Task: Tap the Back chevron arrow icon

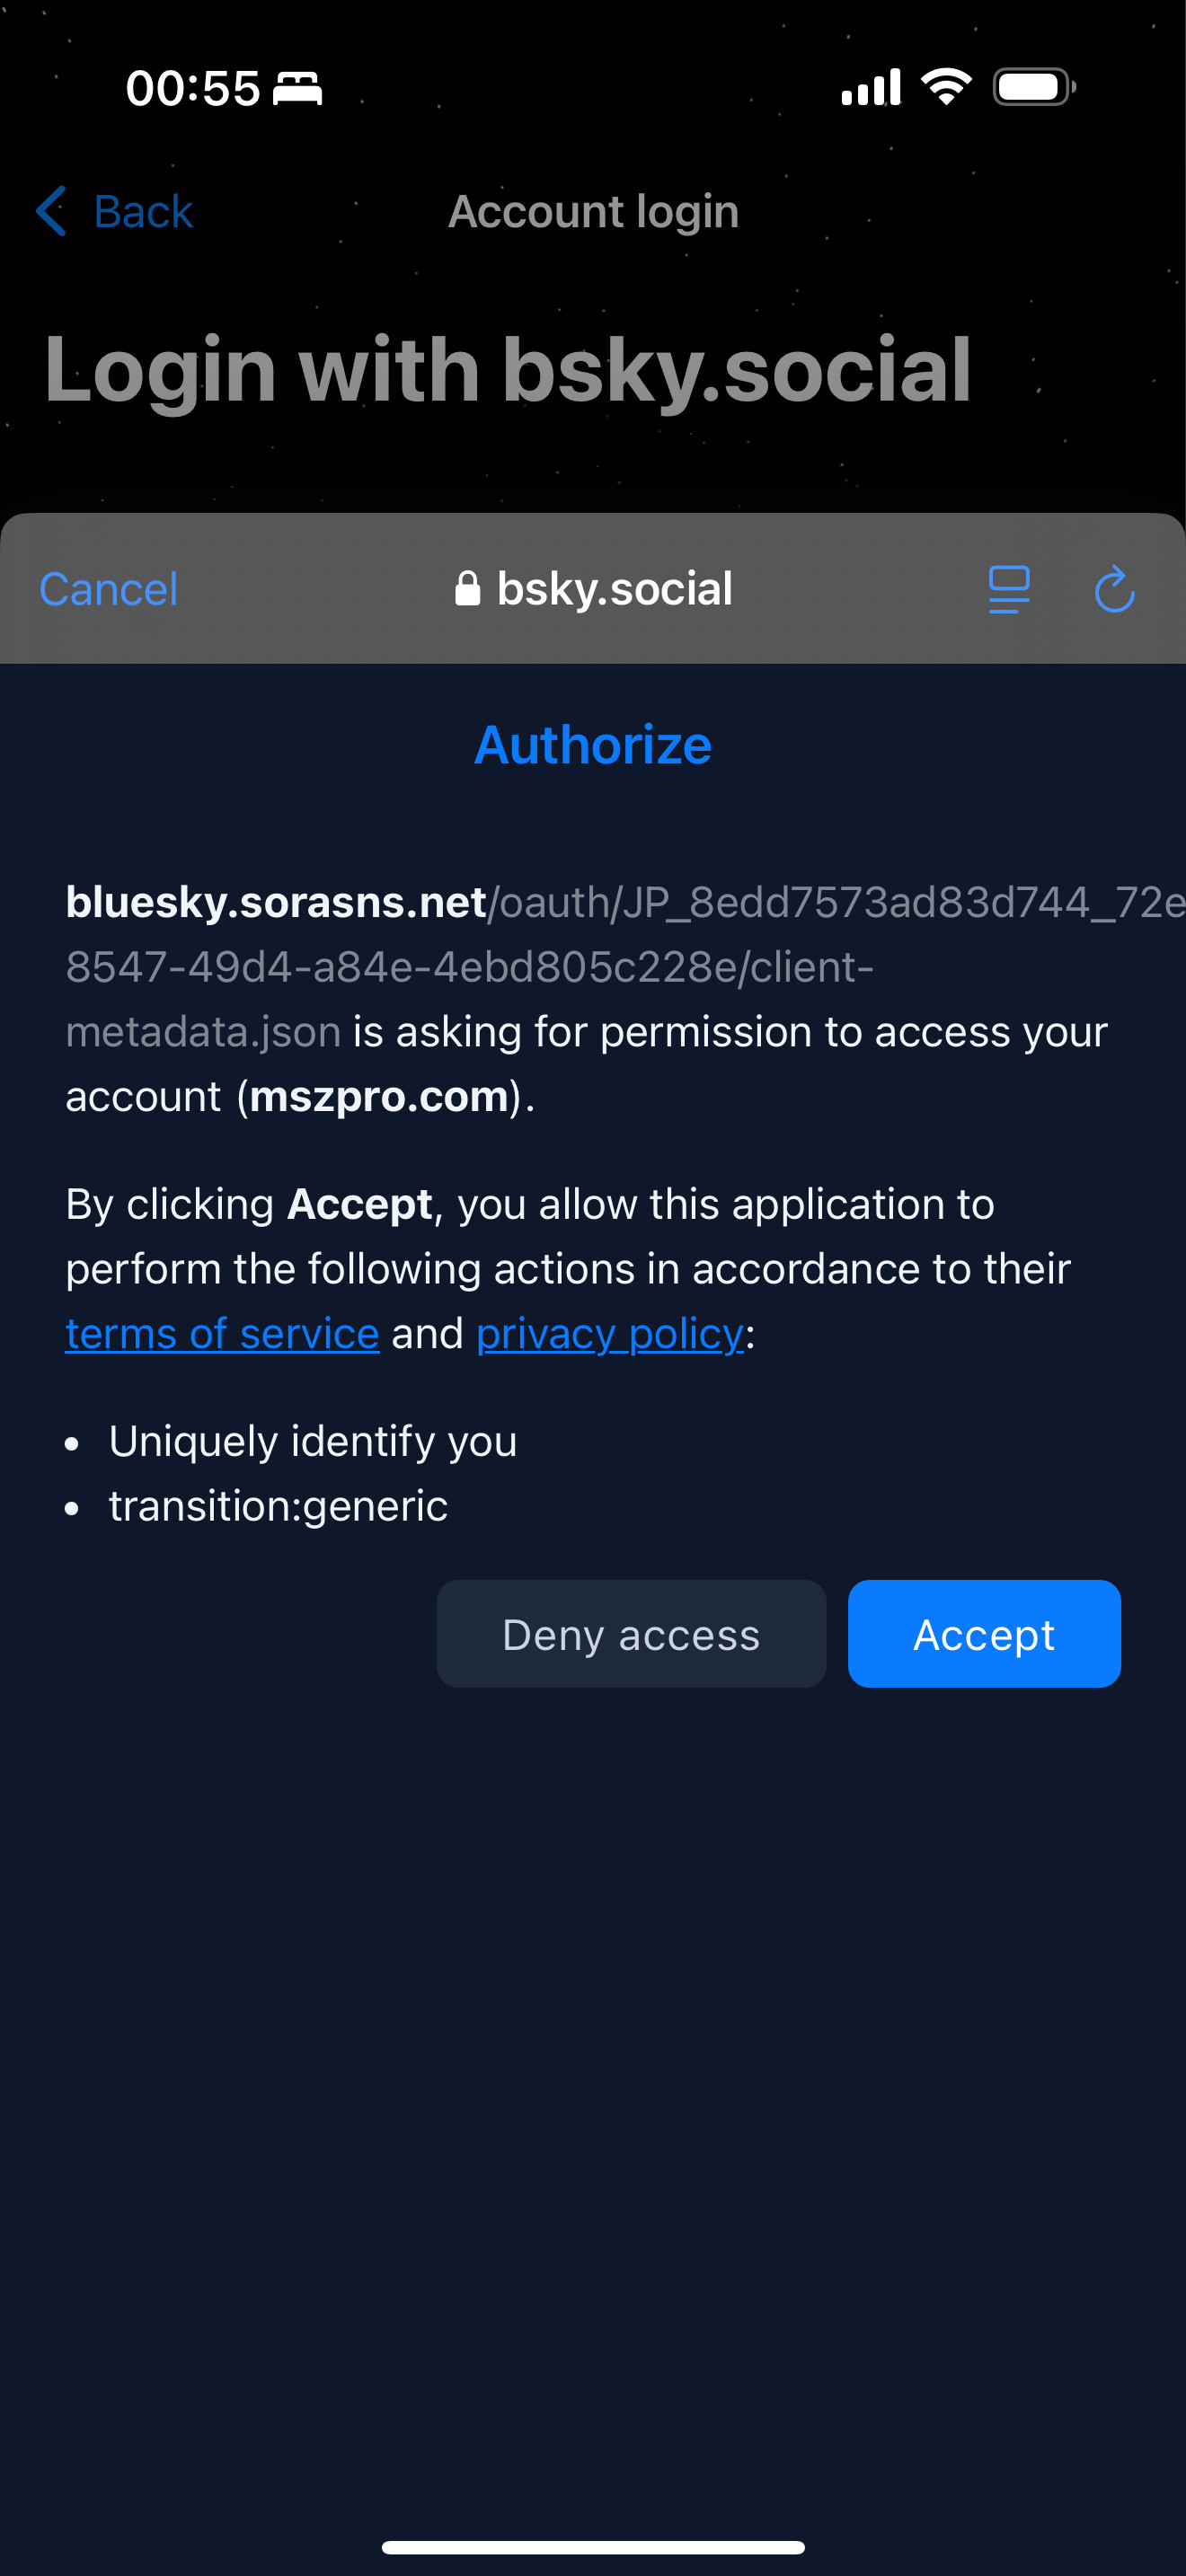Action: point(51,211)
